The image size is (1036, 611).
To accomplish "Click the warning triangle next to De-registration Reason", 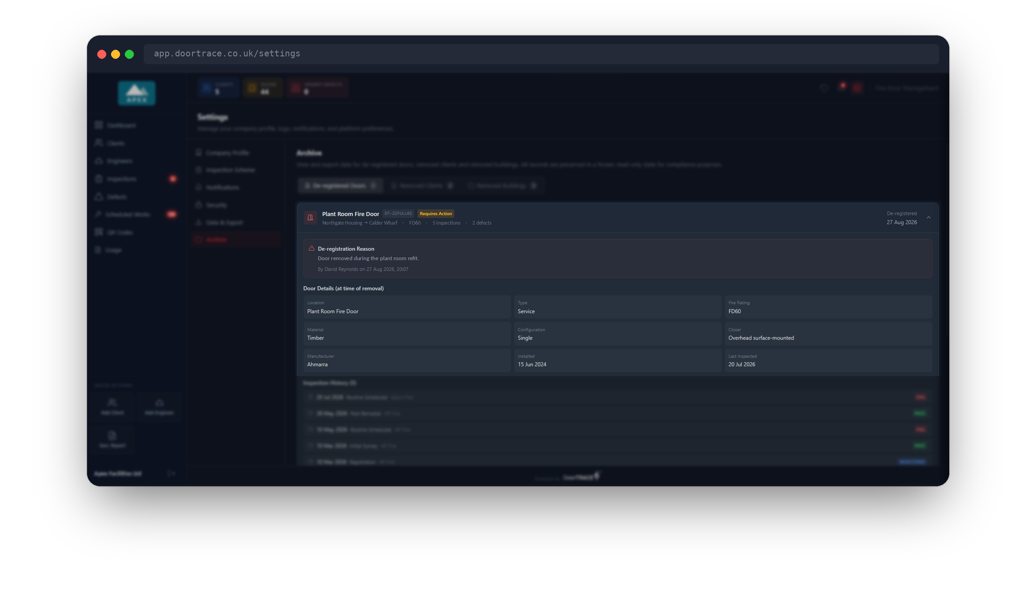I will (x=312, y=248).
